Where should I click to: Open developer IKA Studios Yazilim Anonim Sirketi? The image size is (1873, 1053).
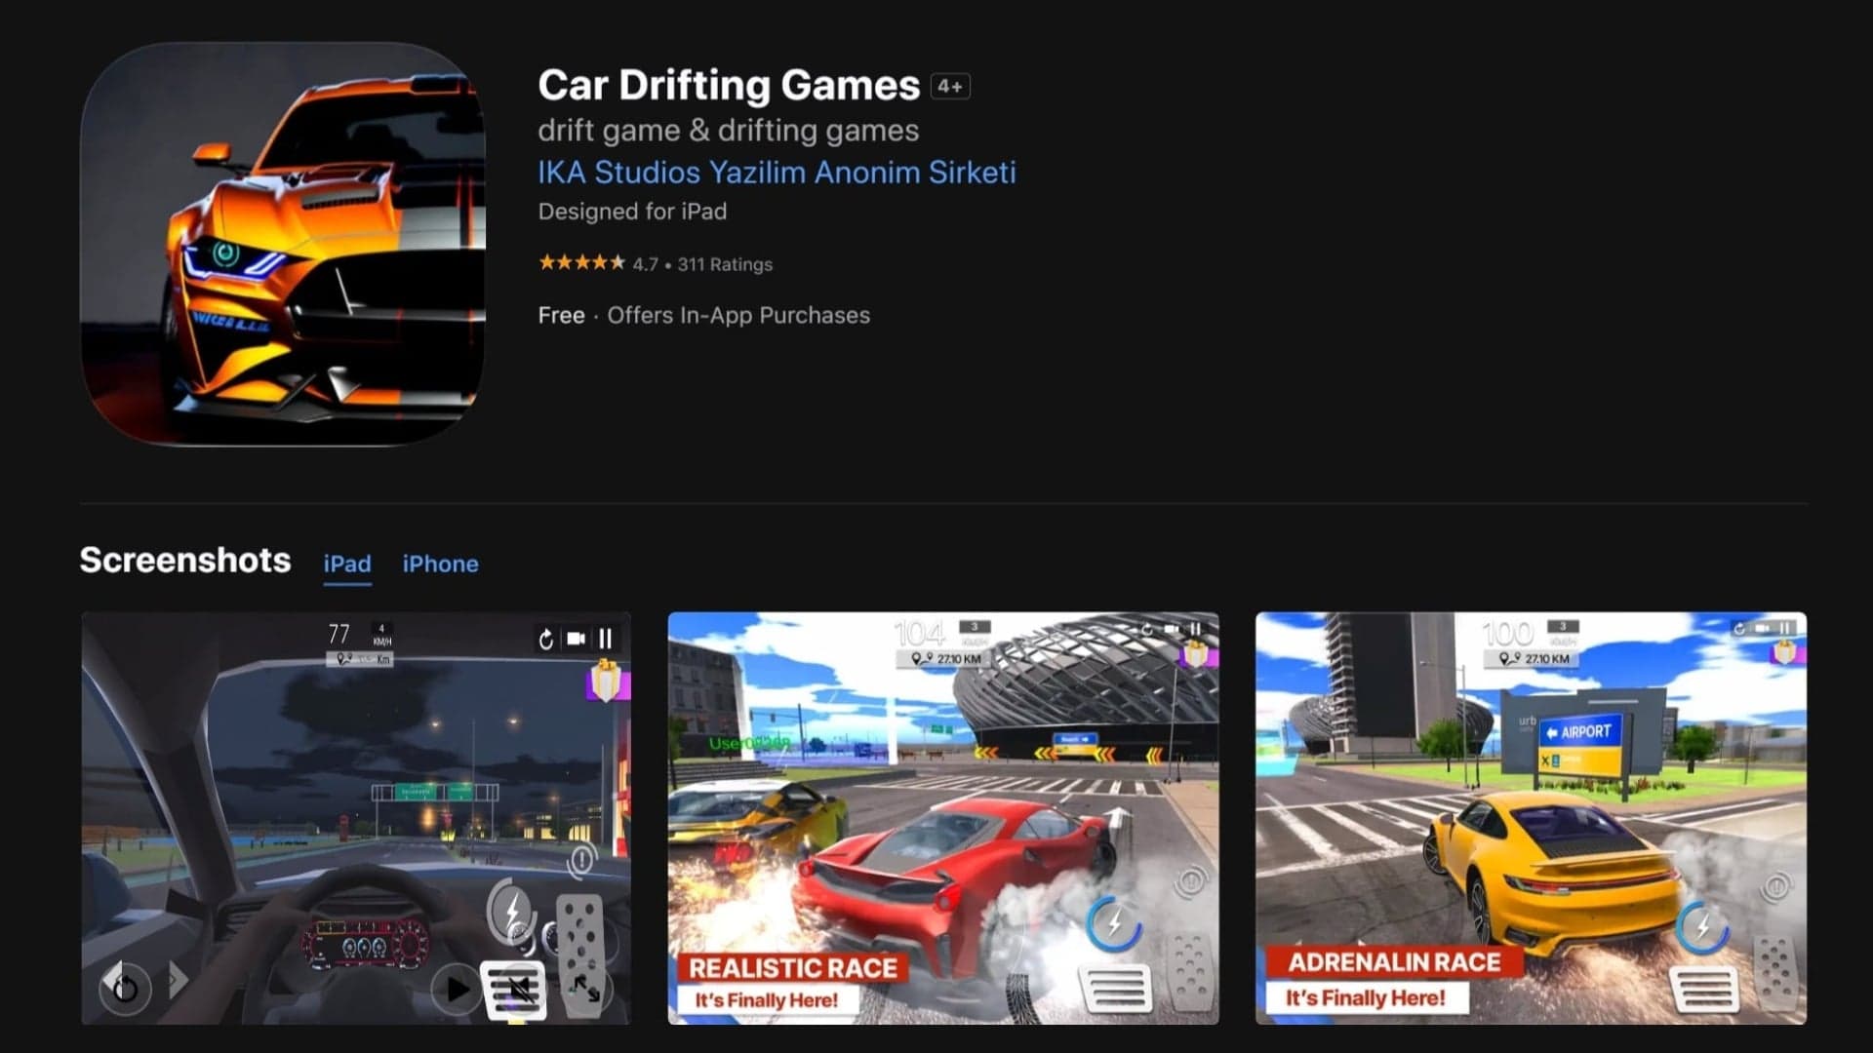click(x=777, y=173)
